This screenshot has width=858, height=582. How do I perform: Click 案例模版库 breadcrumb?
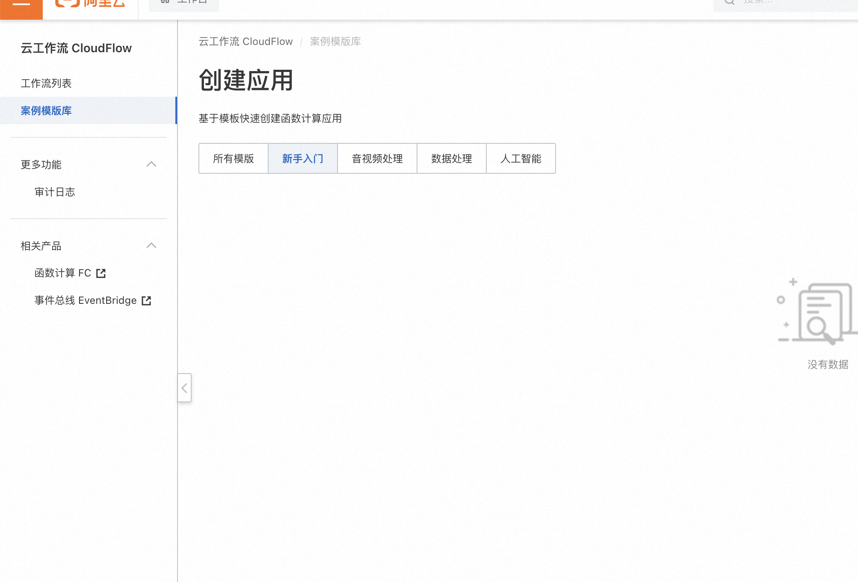(x=335, y=42)
